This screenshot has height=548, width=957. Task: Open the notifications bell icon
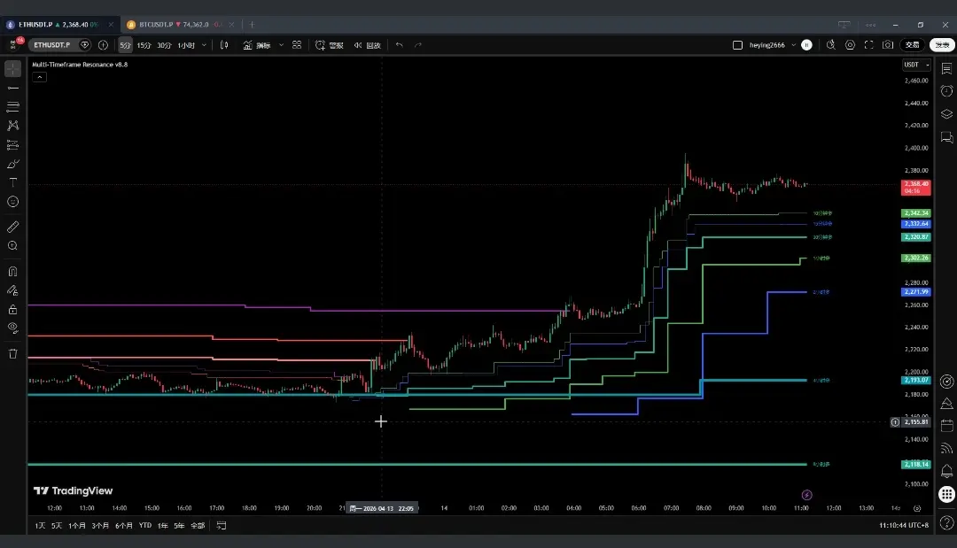tap(946, 471)
